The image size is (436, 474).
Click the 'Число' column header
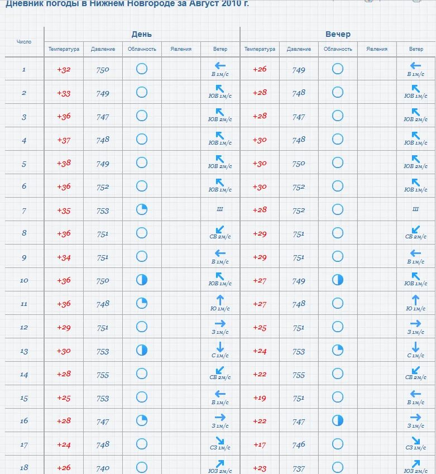tap(24, 41)
